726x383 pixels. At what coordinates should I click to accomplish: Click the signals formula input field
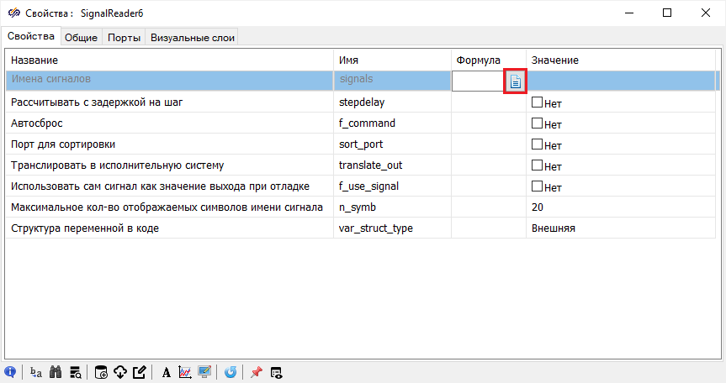point(479,81)
